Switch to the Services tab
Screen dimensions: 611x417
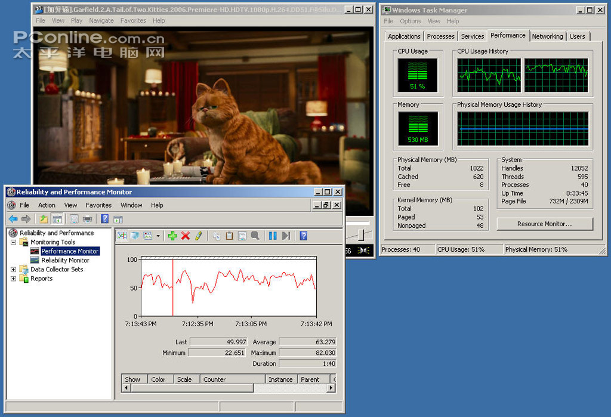click(473, 36)
